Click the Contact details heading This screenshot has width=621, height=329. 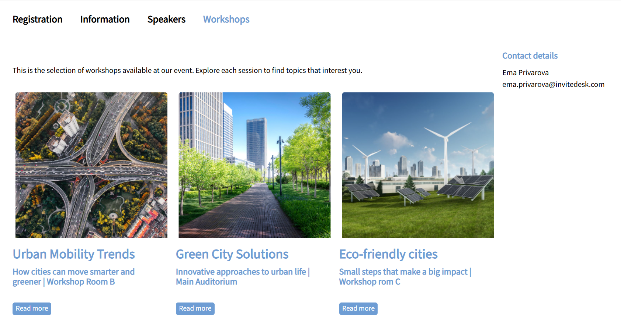[x=530, y=56]
